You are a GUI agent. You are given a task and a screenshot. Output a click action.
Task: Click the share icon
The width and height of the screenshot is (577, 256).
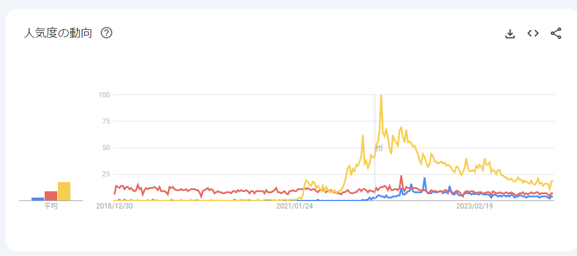556,33
